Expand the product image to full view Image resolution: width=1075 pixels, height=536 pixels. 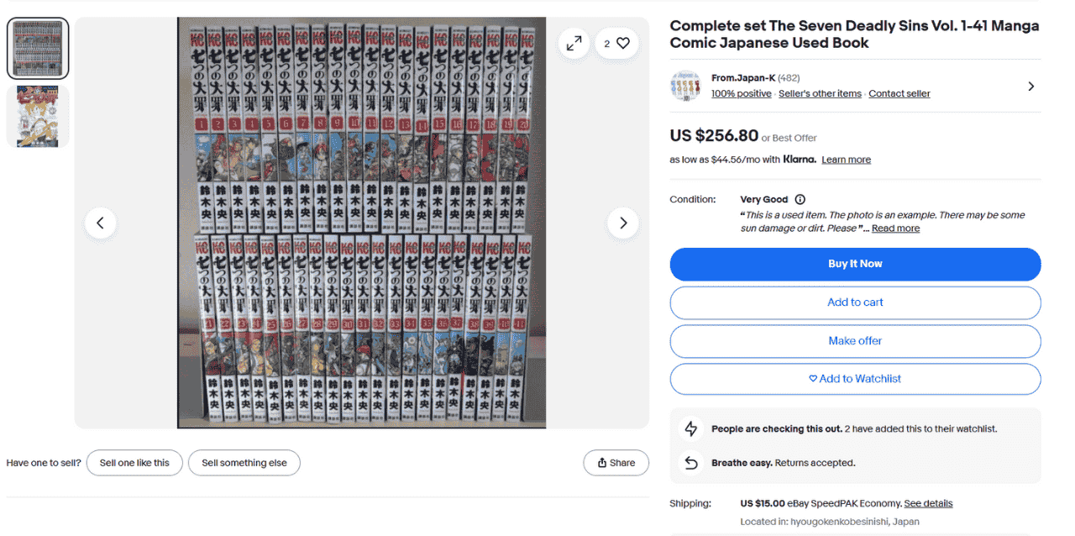tap(574, 43)
